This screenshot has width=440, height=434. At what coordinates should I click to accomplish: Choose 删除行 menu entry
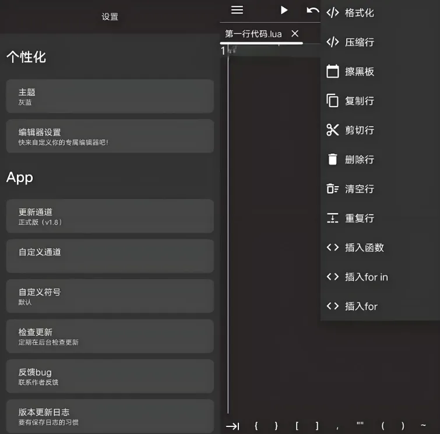coord(380,159)
